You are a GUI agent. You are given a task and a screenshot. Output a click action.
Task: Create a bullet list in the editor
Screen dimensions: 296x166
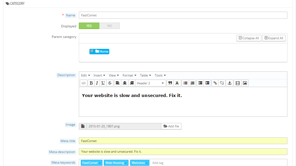(x=185, y=83)
